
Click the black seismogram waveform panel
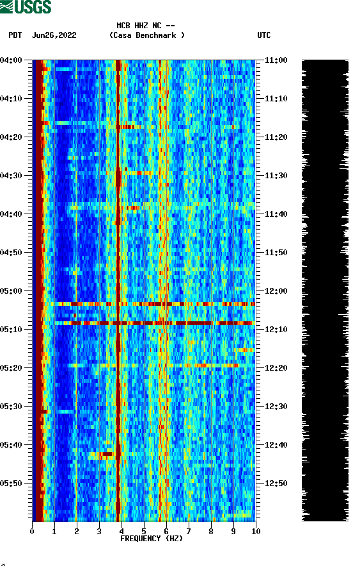point(325,290)
